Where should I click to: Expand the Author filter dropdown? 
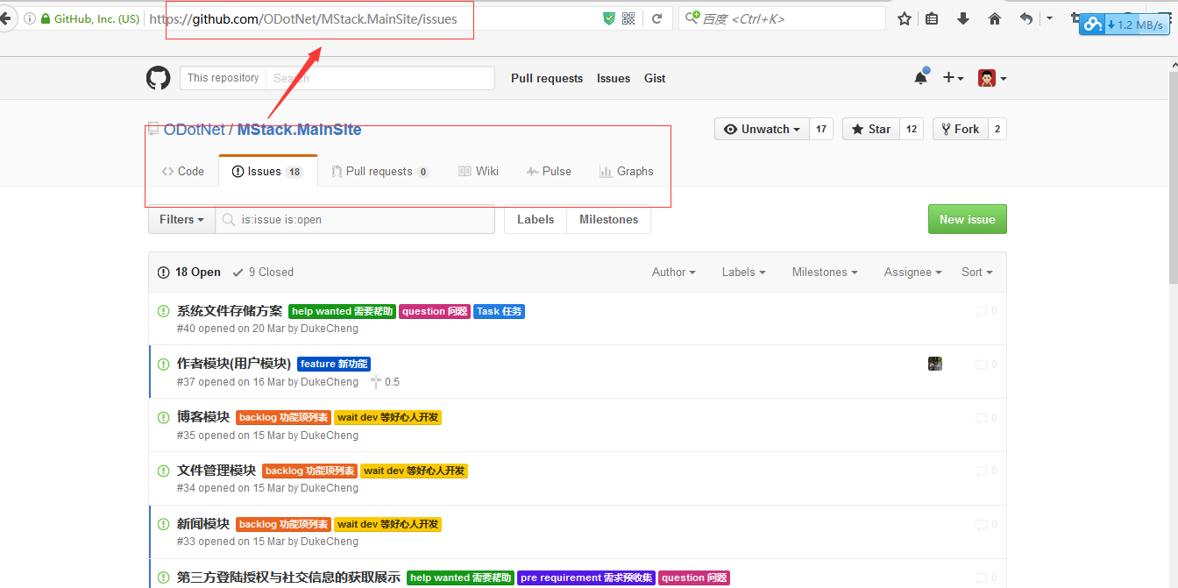(674, 272)
